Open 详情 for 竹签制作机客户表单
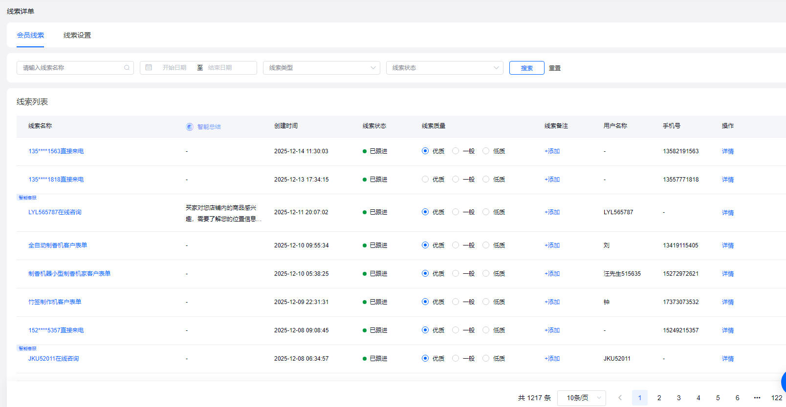Viewport: 786px width, 407px height. point(727,302)
